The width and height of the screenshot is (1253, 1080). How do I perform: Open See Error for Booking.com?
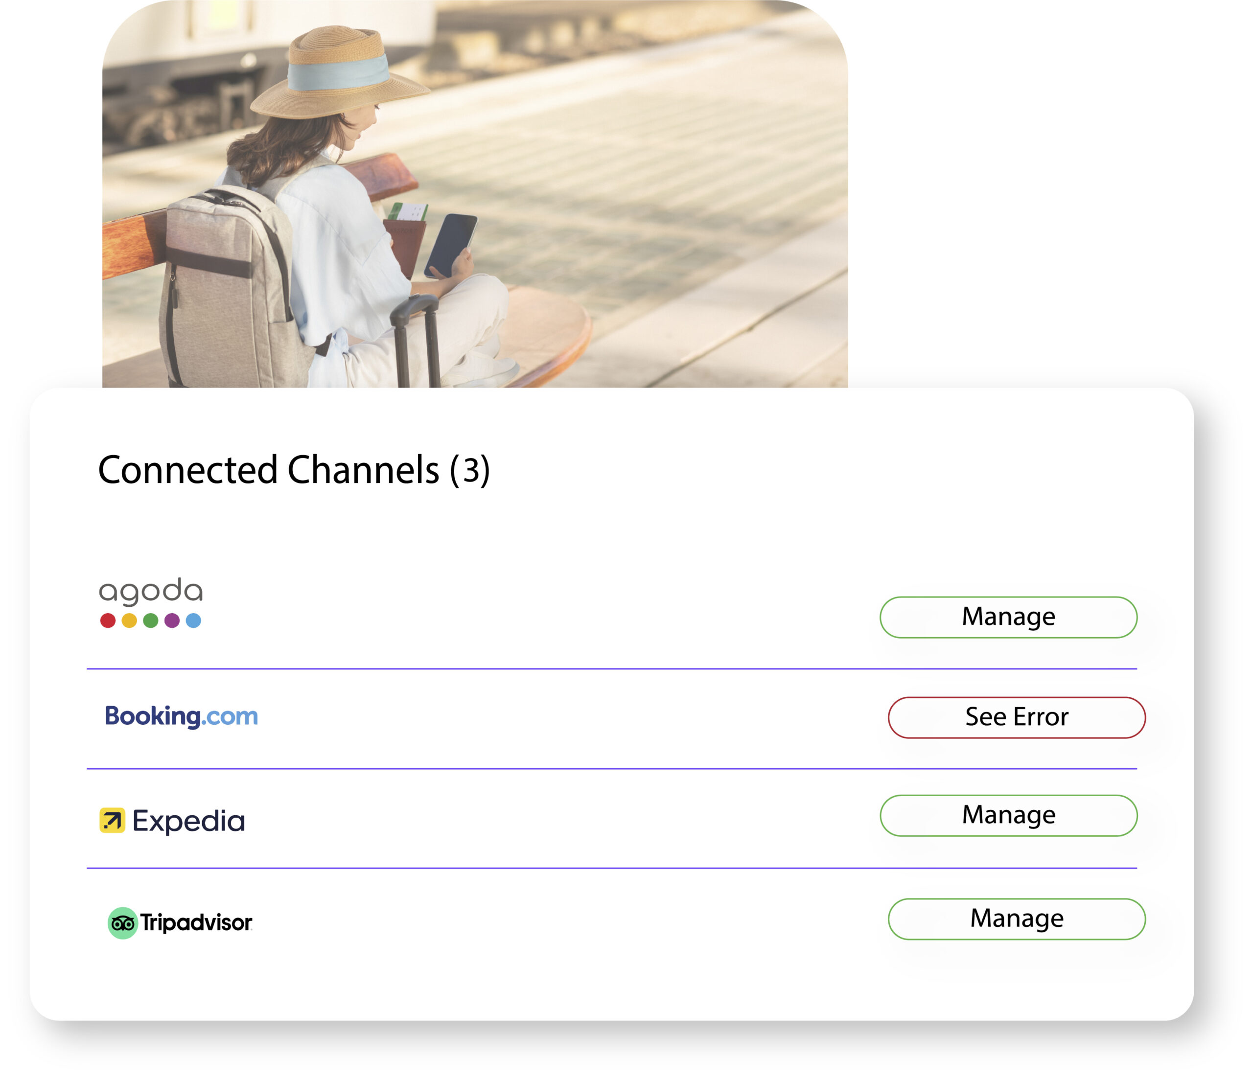[1017, 717]
